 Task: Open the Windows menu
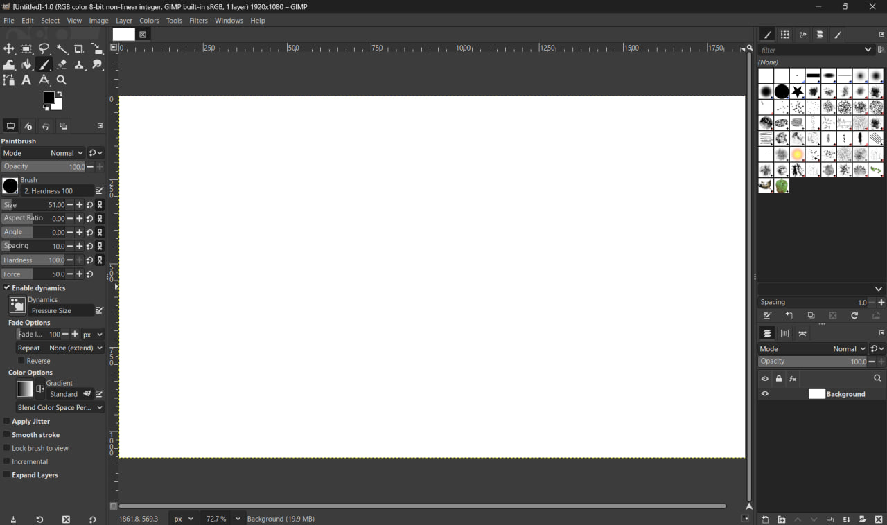pyautogui.click(x=229, y=21)
